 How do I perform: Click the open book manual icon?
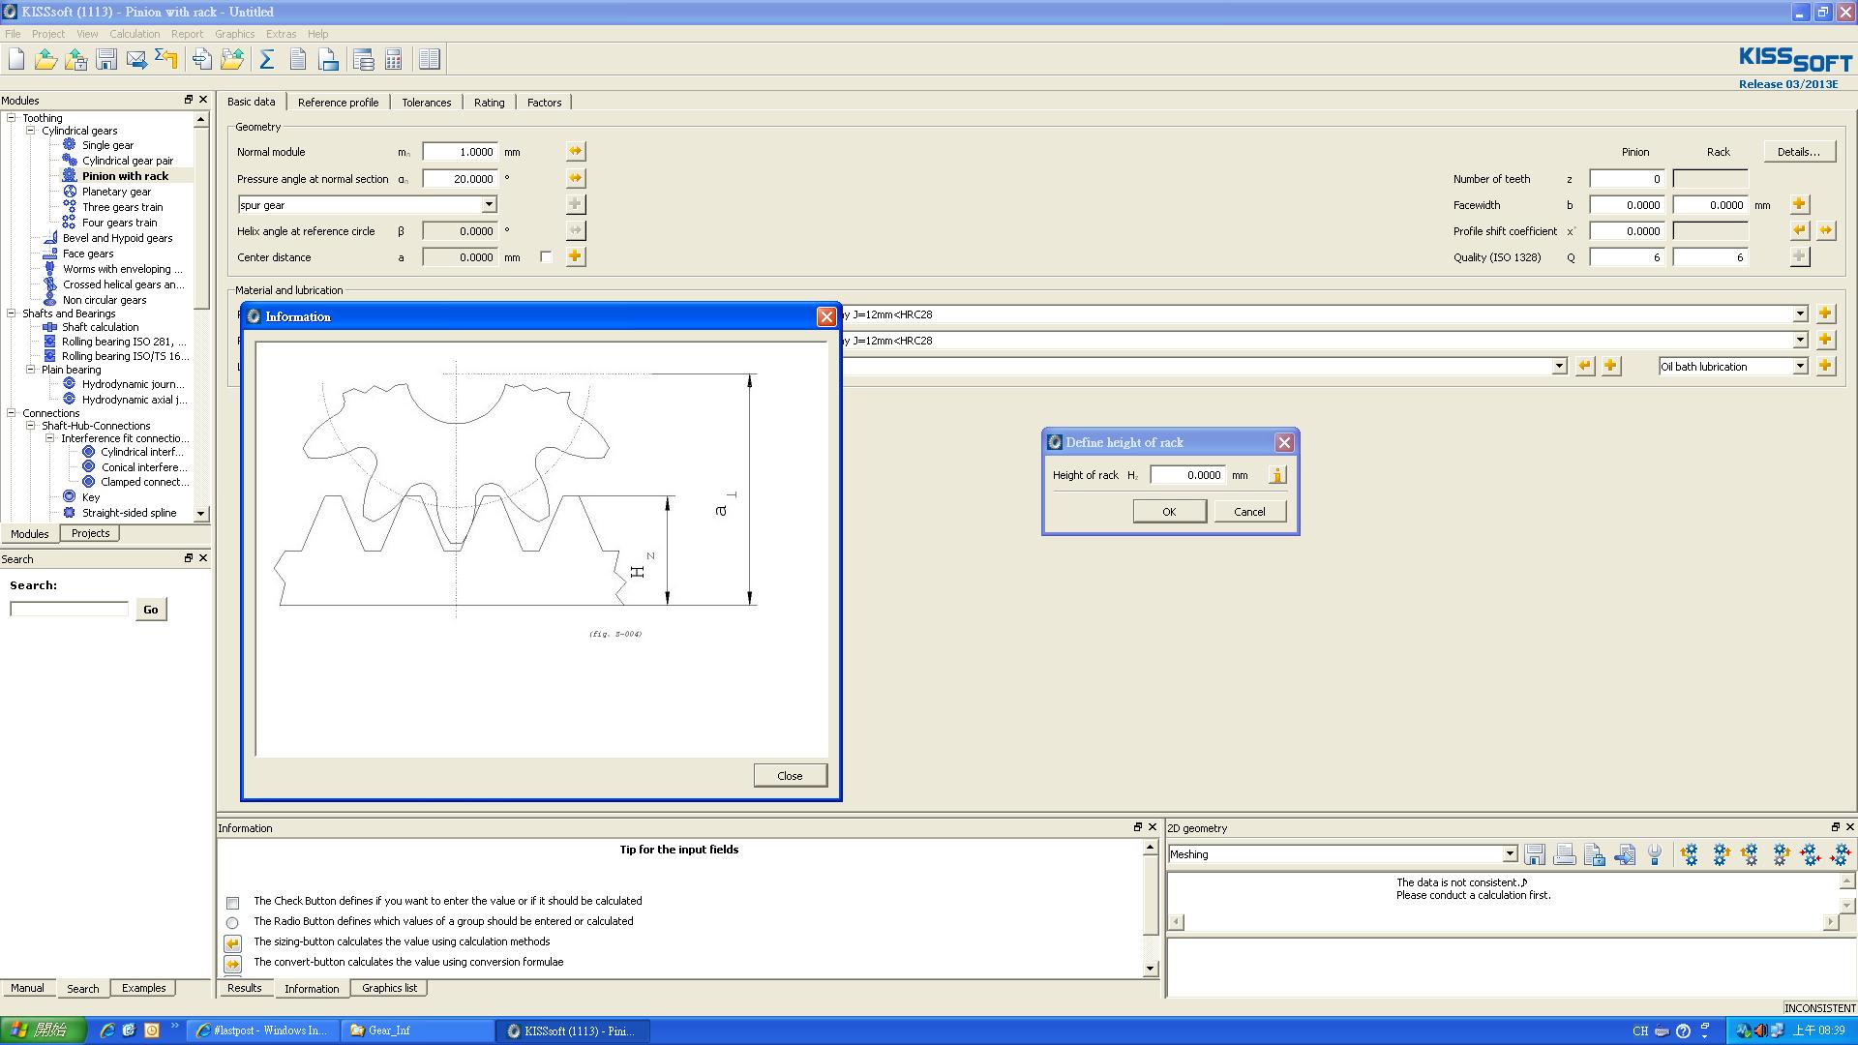430,60
